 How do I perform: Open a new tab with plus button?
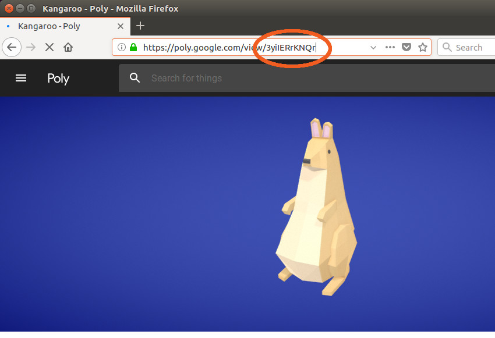(140, 26)
